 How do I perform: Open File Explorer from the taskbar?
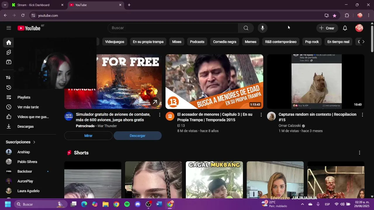[105, 204]
